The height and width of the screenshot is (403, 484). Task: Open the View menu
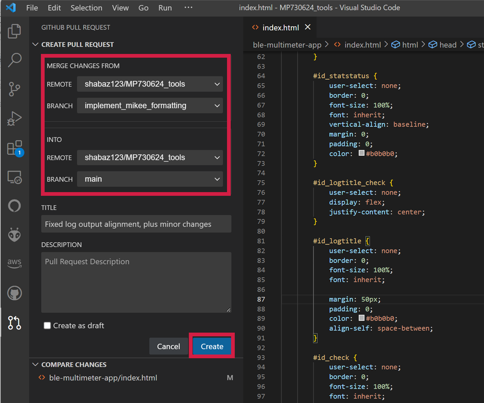[120, 8]
